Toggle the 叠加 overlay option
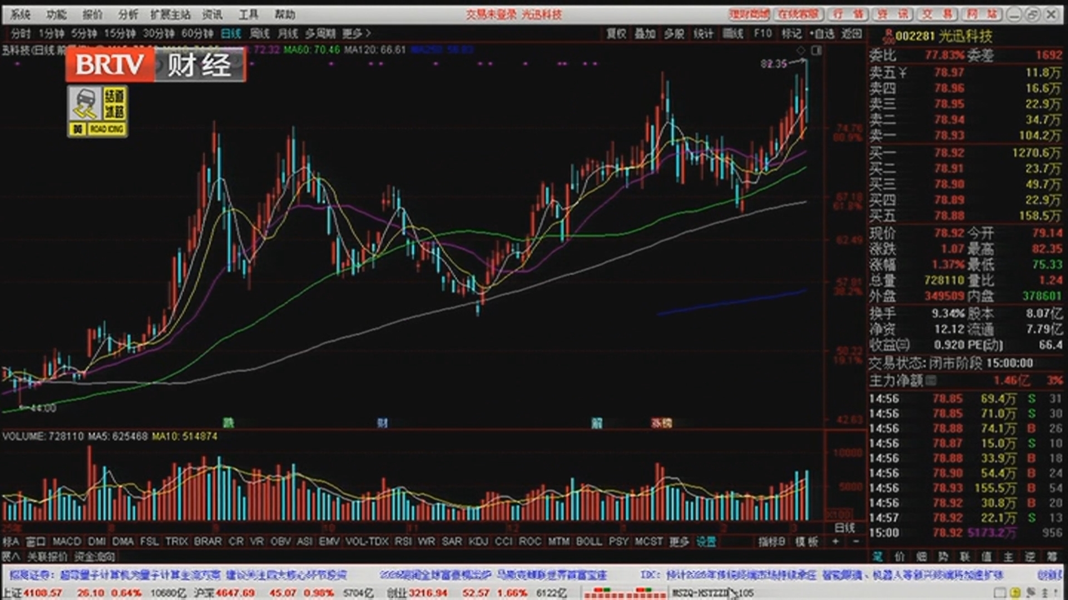Image resolution: width=1068 pixels, height=600 pixels. pyautogui.click(x=645, y=34)
